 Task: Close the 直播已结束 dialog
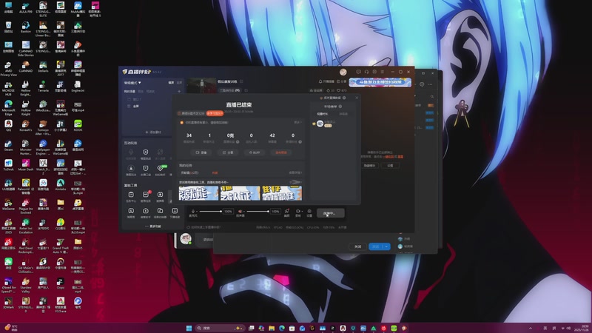357,98
